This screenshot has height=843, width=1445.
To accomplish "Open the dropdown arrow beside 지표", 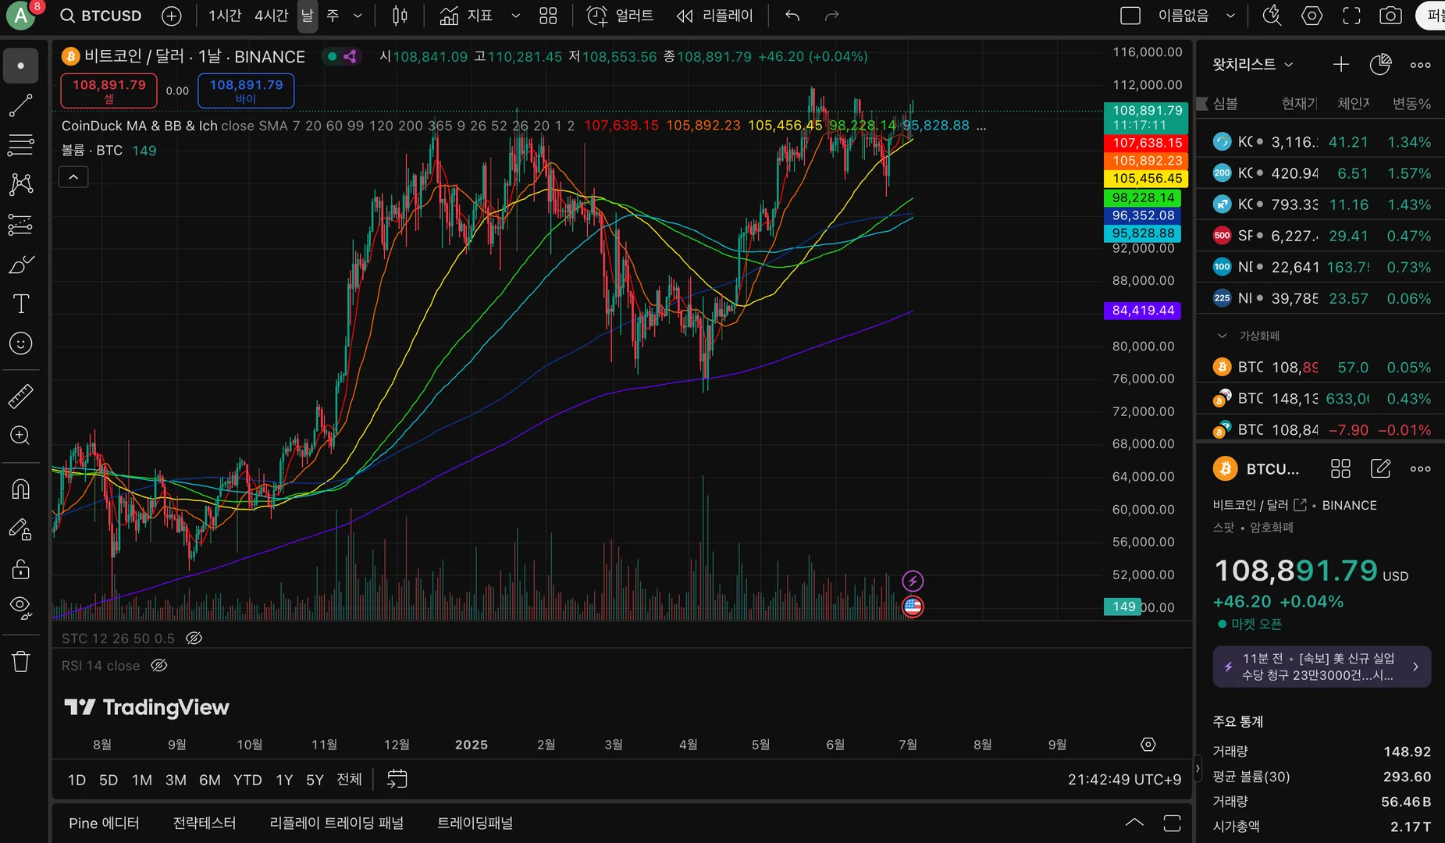I will (515, 16).
